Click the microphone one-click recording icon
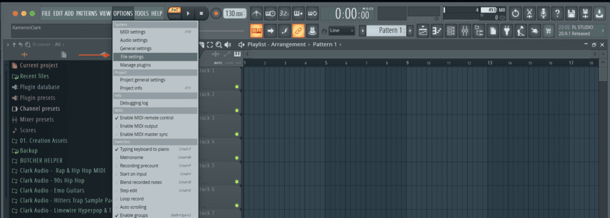Image resolution: width=610 pixels, height=218 pixels. [x=543, y=14]
